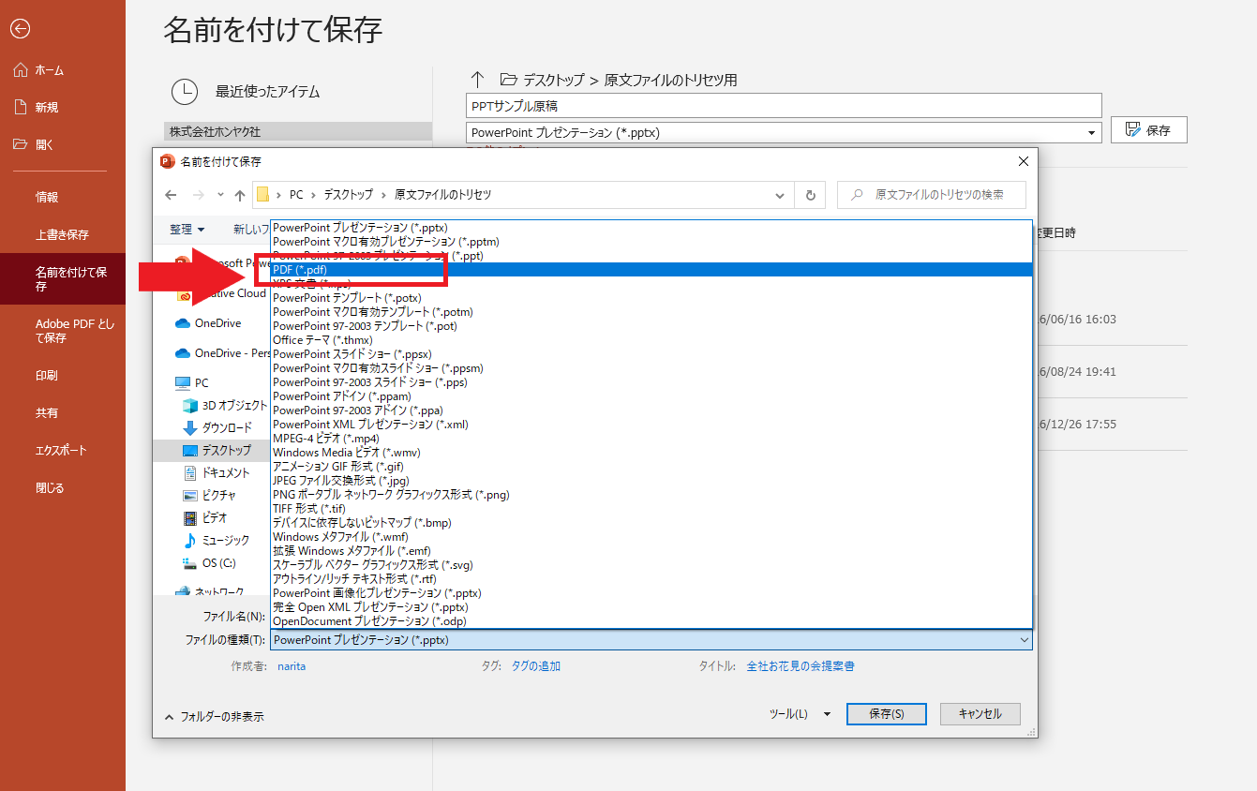The image size is (1257, 791).
Task: Click the 全社お花見の会提案書 title field
Action: click(801, 666)
